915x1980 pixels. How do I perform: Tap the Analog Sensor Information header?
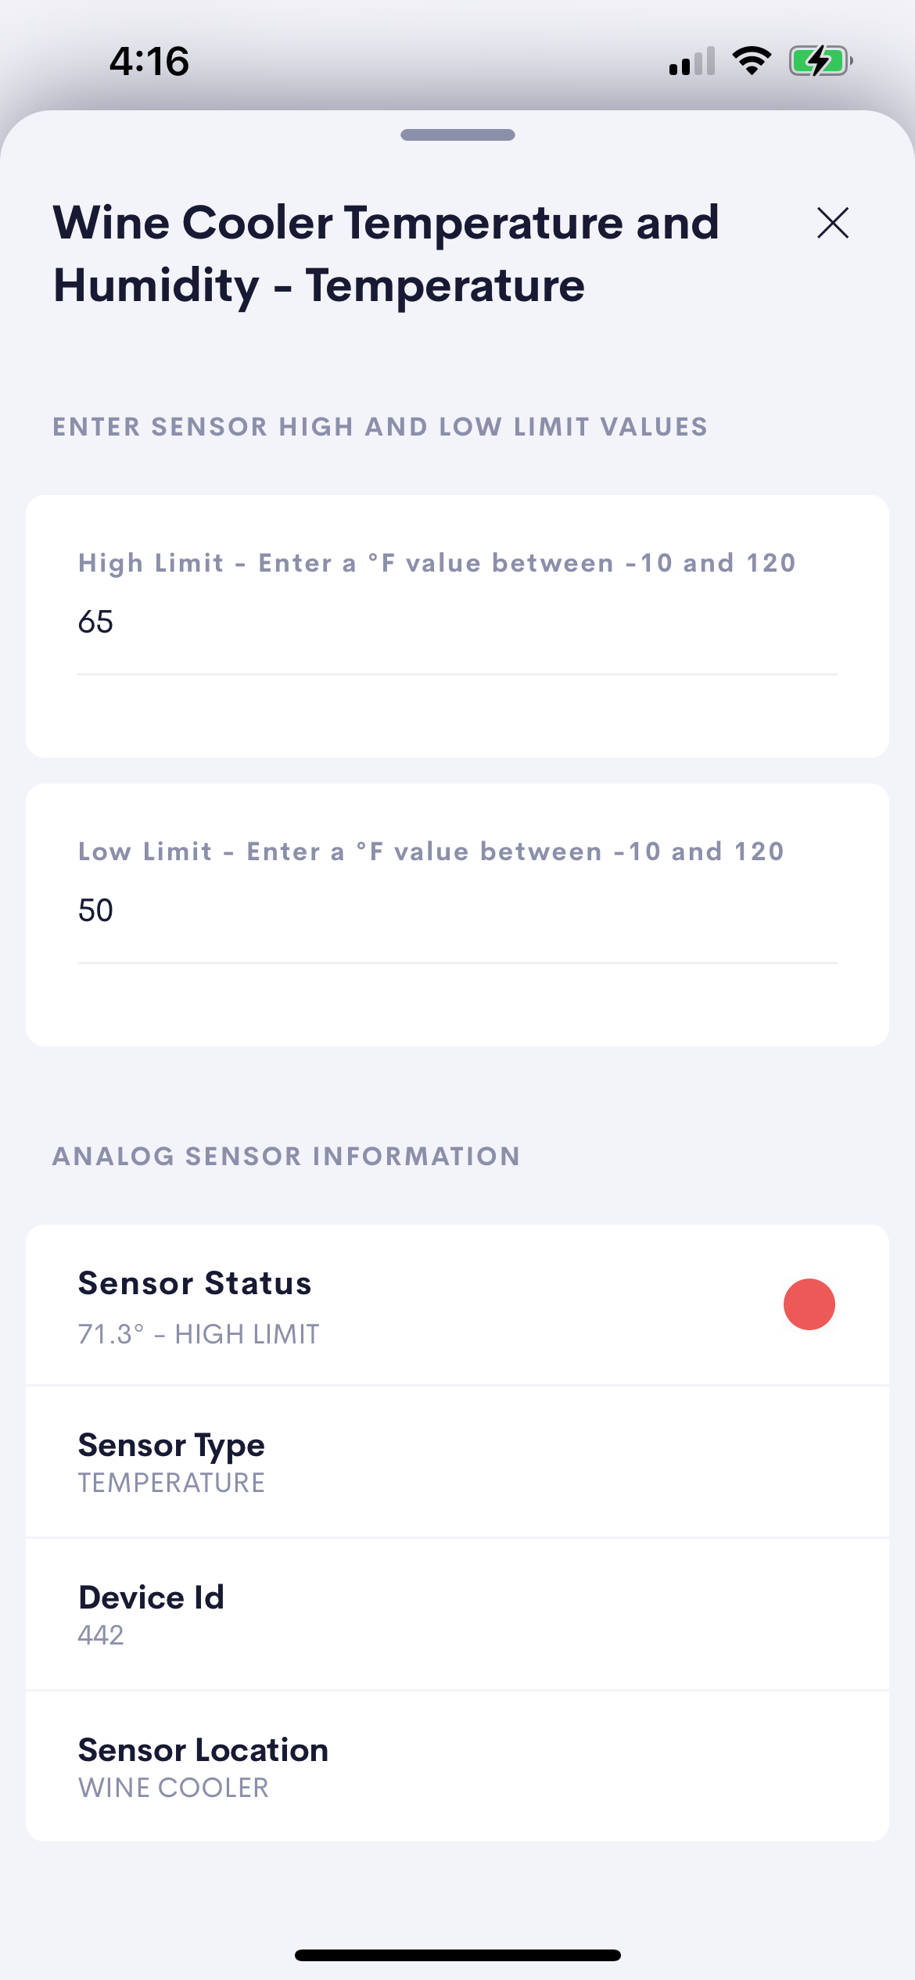tap(286, 1157)
